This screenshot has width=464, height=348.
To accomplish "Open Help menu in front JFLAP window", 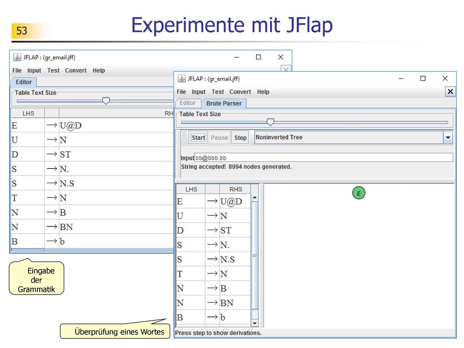I will 263,92.
